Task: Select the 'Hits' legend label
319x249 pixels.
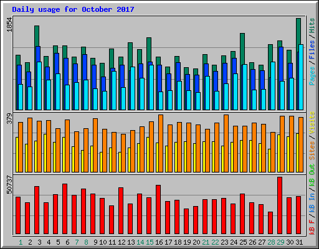Action: click(312, 26)
